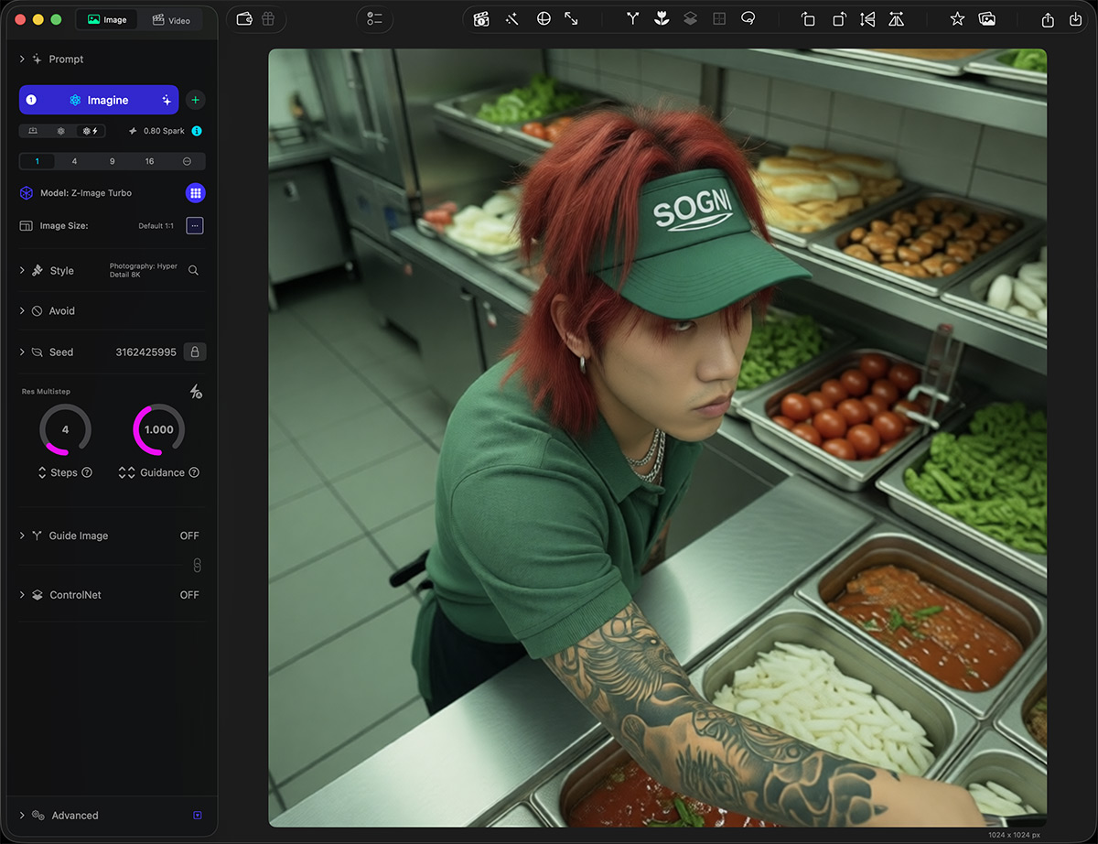This screenshot has width=1098, height=844.
Task: Click the lasso selection icon in toolbar
Action: (748, 19)
